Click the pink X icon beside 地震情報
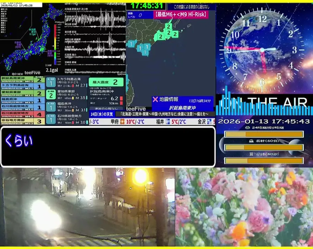313x249 pixels. click(x=155, y=99)
